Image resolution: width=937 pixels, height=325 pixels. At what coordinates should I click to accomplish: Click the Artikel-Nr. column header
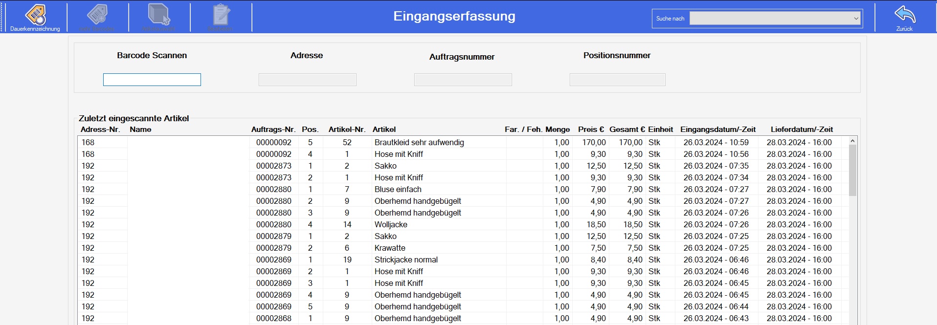pos(347,130)
